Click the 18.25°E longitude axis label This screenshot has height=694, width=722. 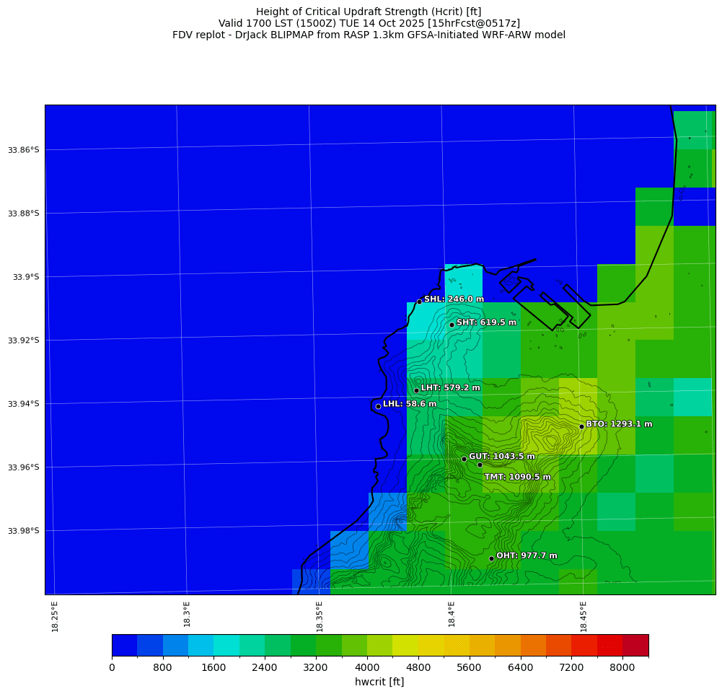coord(56,616)
